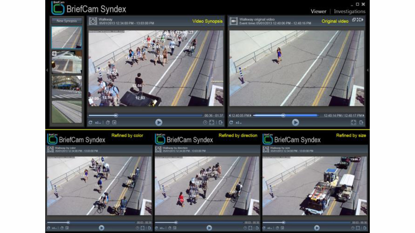Activate fullscreen icon in the Original video player
The image size is (415, 233).
point(353,122)
